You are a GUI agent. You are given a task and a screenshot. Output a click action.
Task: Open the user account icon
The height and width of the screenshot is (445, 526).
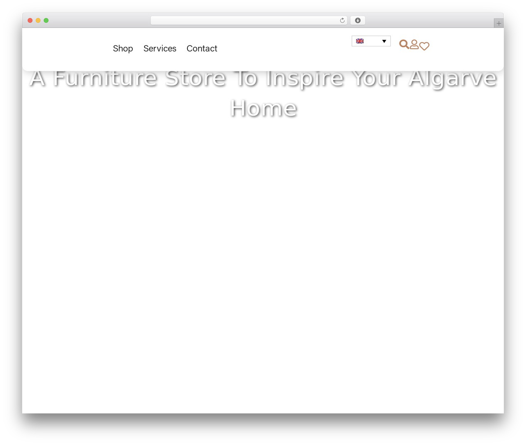(414, 44)
